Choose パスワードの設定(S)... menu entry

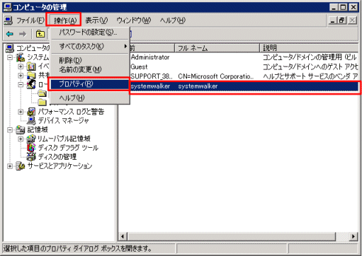[x=90, y=33]
